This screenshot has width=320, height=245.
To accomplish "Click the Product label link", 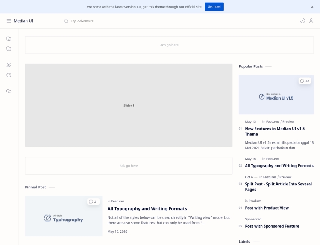I will [x=255, y=201].
